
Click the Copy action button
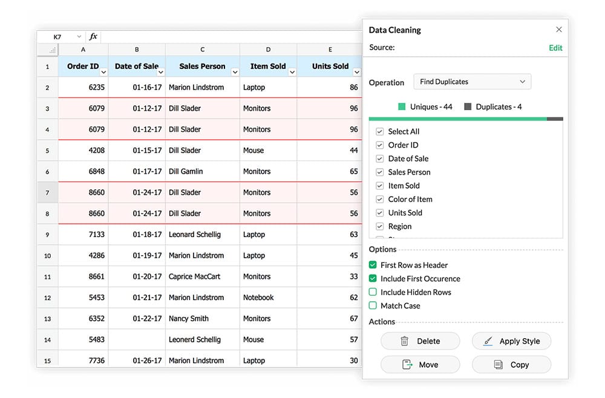pyautogui.click(x=512, y=365)
